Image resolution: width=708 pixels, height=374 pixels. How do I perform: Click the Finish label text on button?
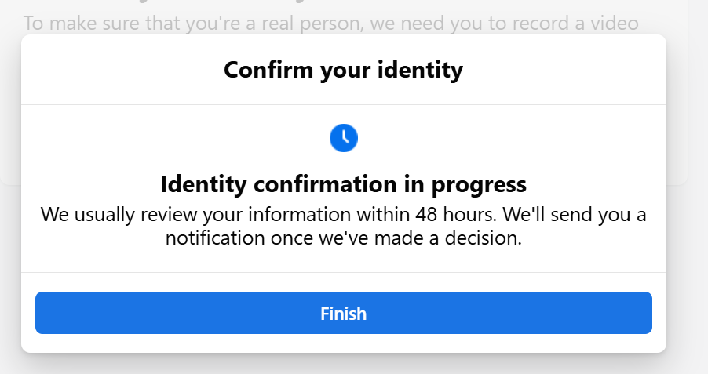[344, 314]
